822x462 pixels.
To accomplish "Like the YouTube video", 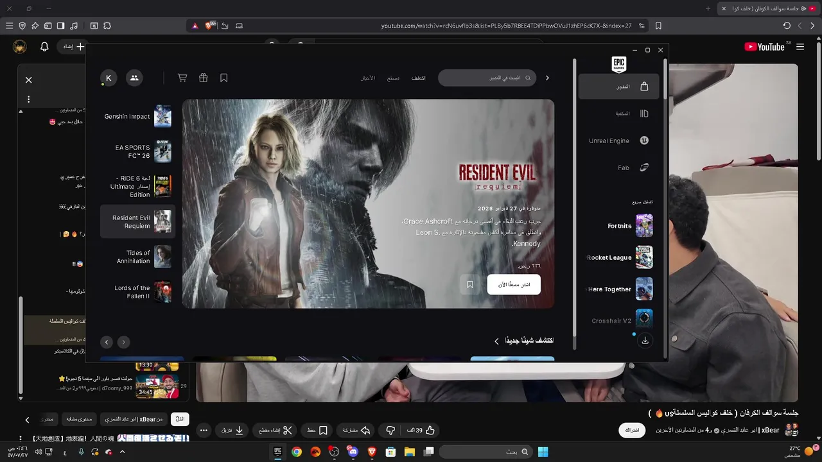I will (x=421, y=430).
